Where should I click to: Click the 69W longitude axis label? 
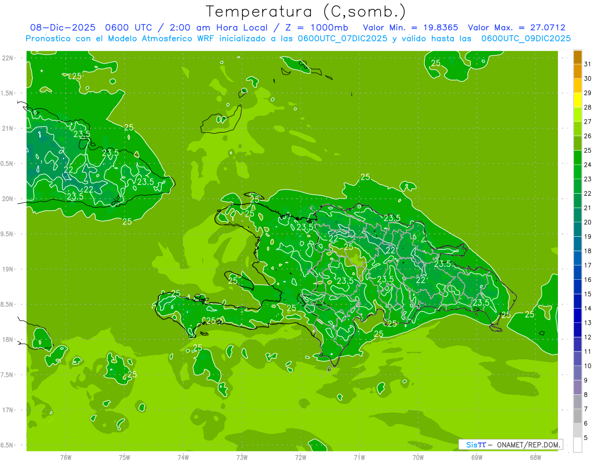tap(477, 457)
